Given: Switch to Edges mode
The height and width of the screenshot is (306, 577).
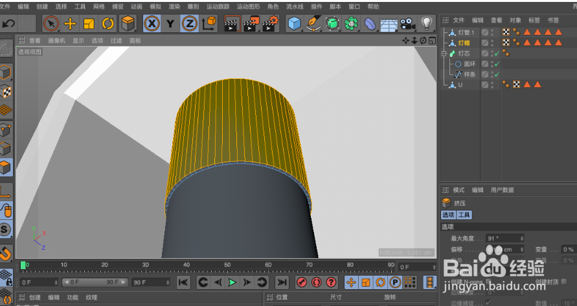Looking at the screenshot, I should point(6,149).
